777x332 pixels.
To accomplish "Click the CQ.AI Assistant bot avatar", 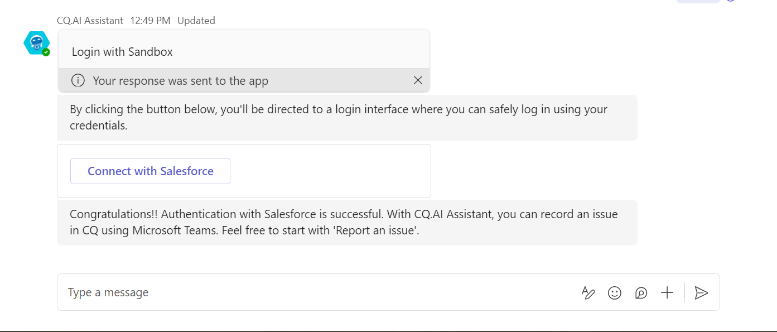I will (36, 42).
